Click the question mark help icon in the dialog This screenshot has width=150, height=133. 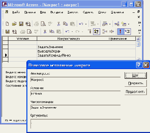click(139, 65)
